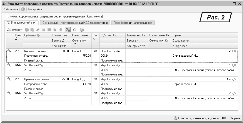This screenshot has width=243, height=123.
Task: Open Настройка... settings
Action: click(36, 9)
